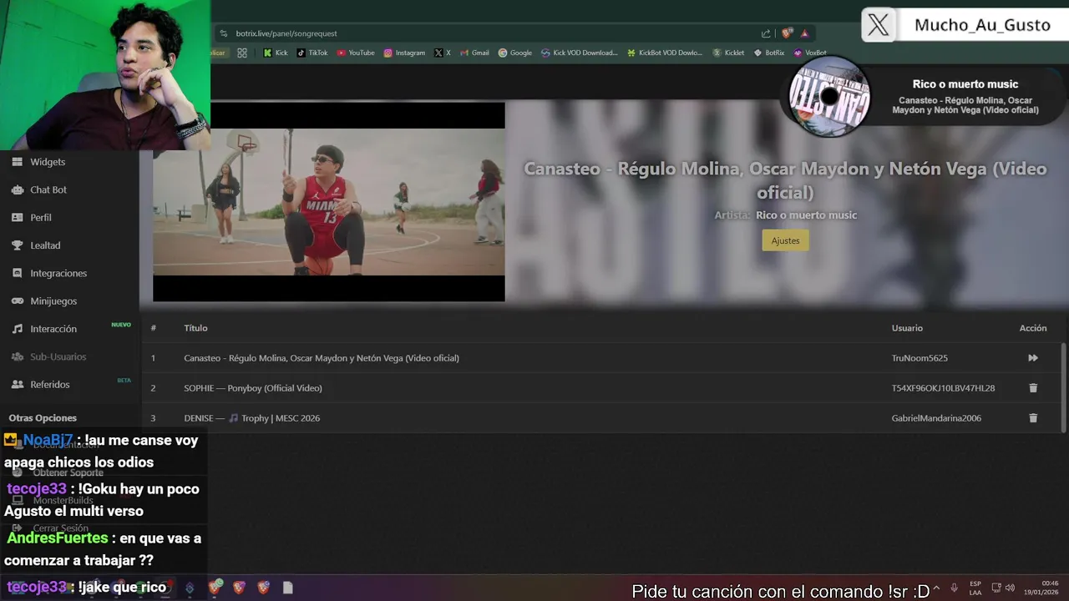Open the TikTok bookmark
This screenshot has width=1069, height=601.
click(x=312, y=53)
